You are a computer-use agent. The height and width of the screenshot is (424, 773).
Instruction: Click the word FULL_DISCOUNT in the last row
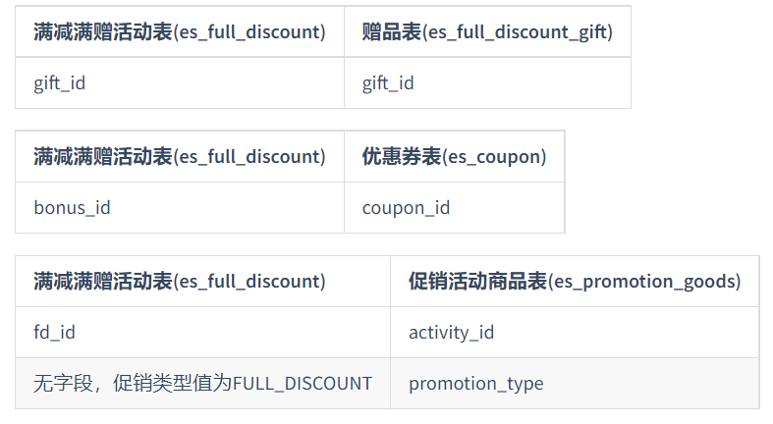(303, 384)
